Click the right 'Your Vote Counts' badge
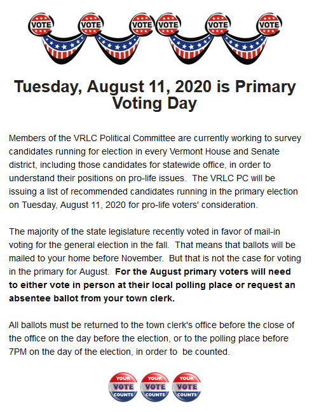 point(187,387)
